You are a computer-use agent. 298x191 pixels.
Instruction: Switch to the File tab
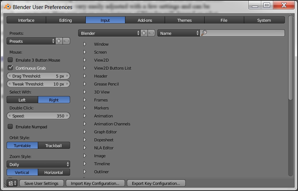point(224,20)
